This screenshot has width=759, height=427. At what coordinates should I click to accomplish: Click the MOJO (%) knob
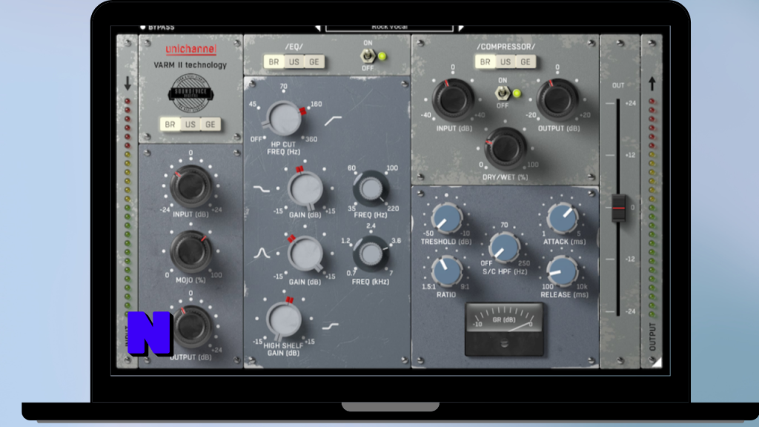pyautogui.click(x=190, y=252)
